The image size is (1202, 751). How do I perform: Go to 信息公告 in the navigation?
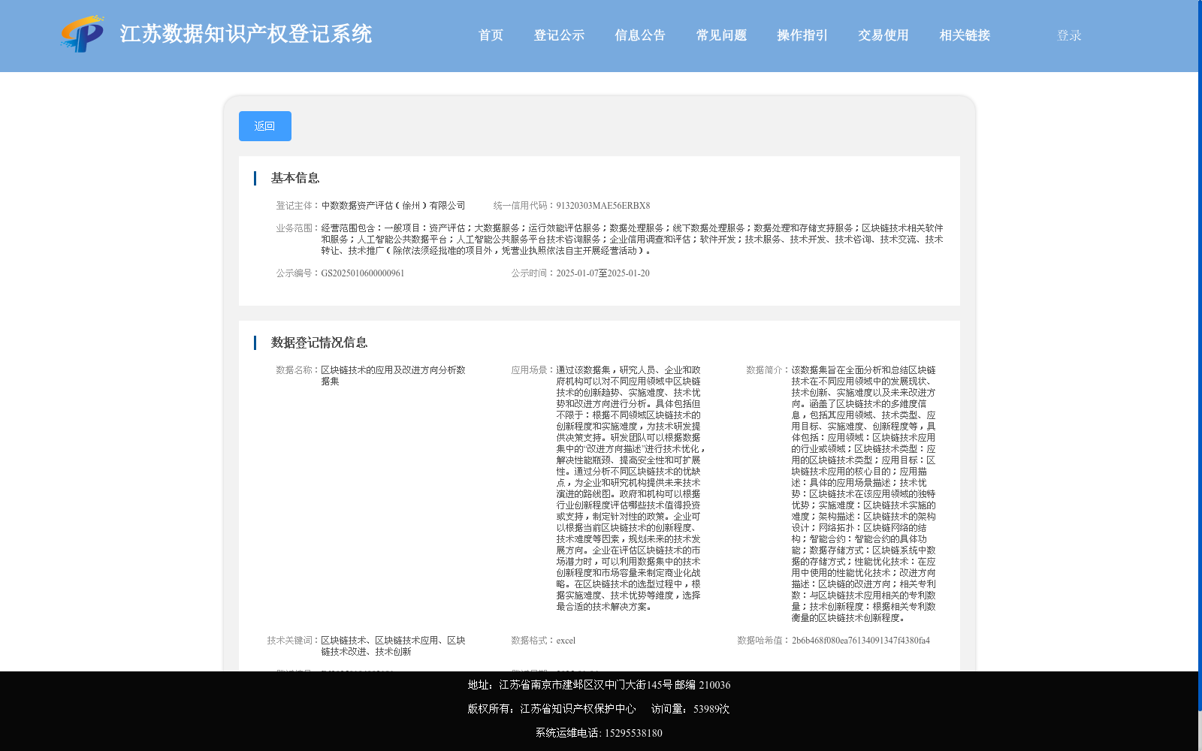[640, 35]
